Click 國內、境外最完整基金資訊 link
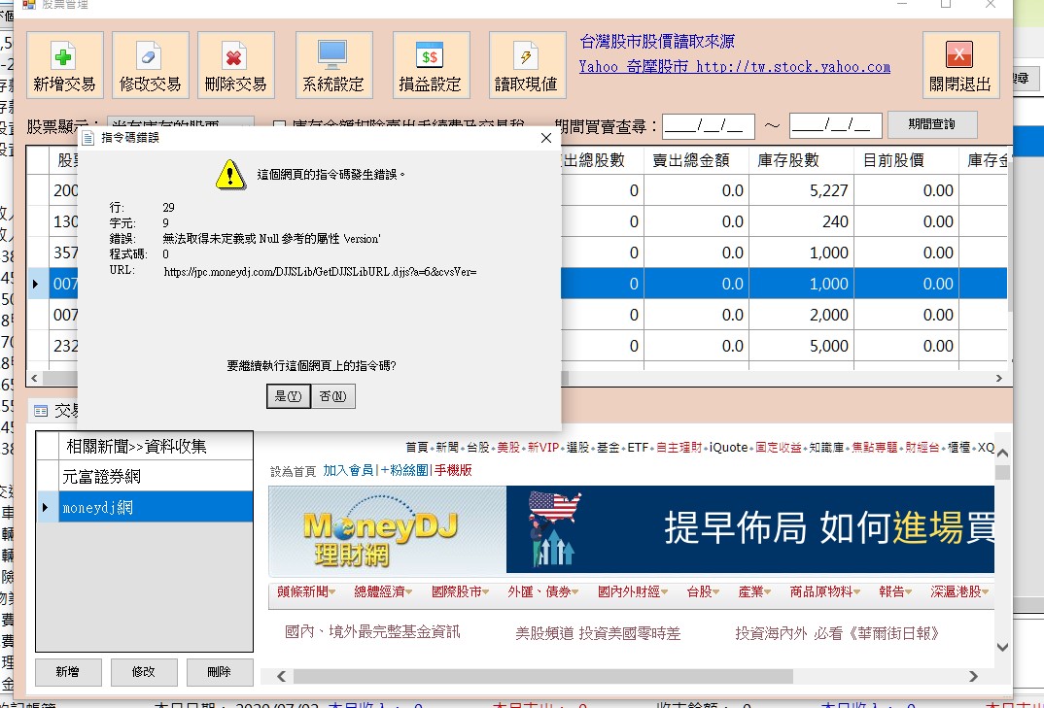 tap(372, 631)
